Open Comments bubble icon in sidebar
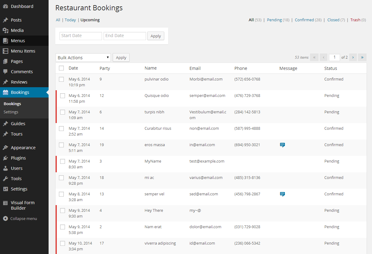The height and width of the screenshot is (254, 372). pos(5,72)
